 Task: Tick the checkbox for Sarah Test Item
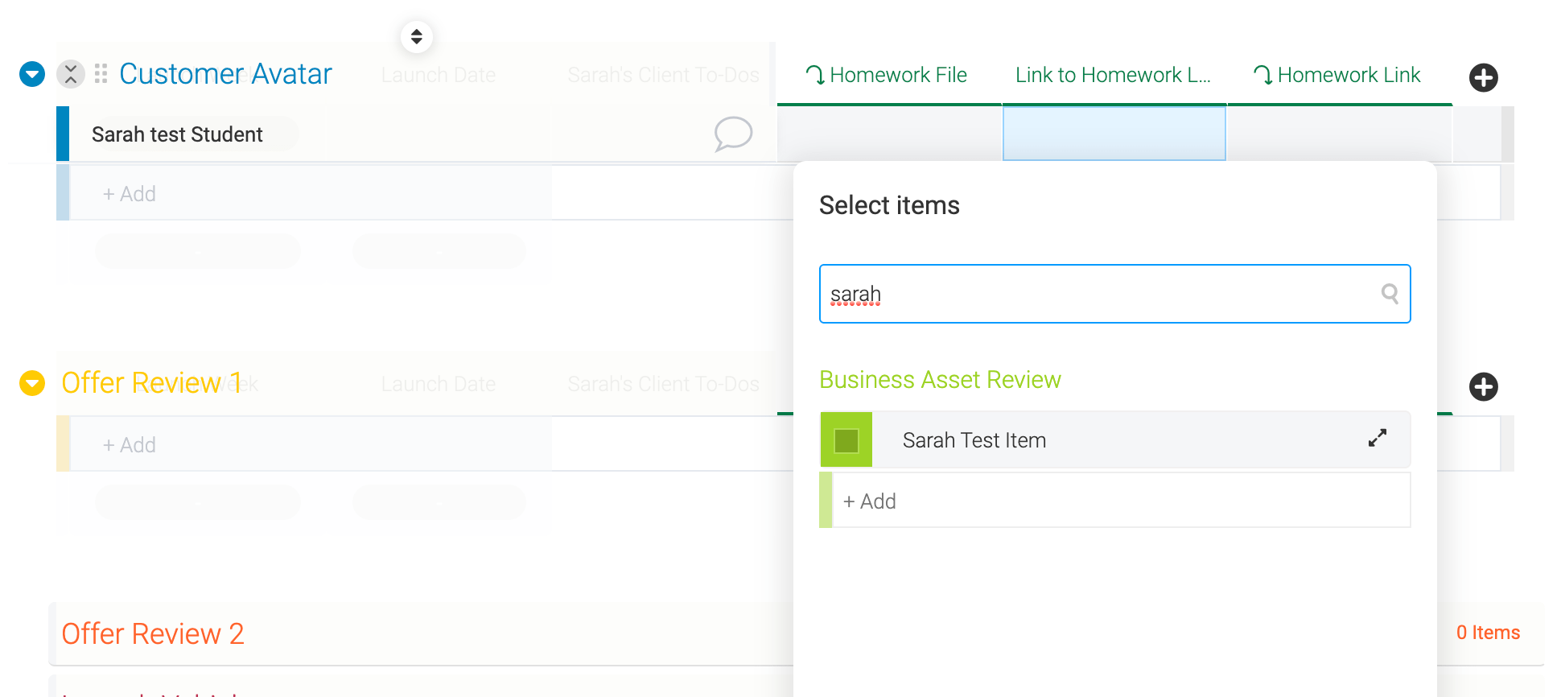[x=846, y=440]
